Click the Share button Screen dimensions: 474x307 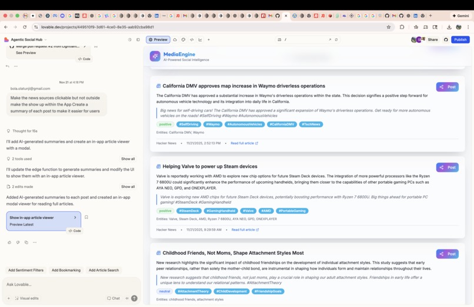[x=433, y=39]
